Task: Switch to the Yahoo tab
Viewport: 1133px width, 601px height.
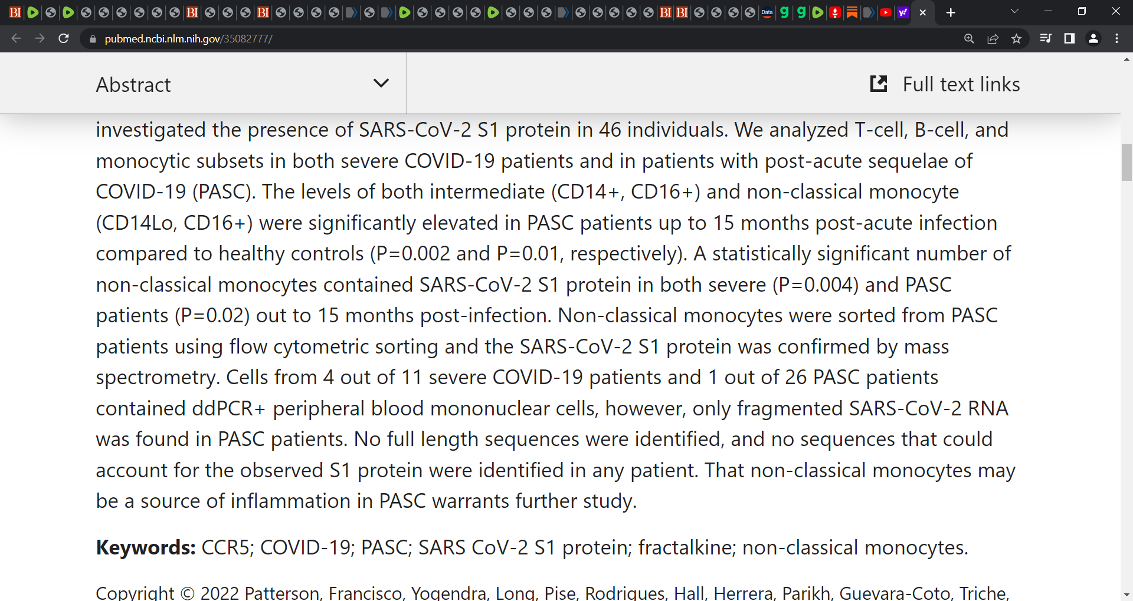Action: tap(902, 12)
